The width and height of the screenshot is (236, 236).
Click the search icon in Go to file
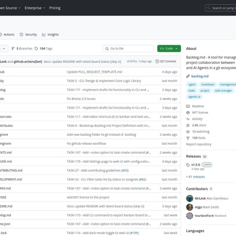[x=107, y=49]
